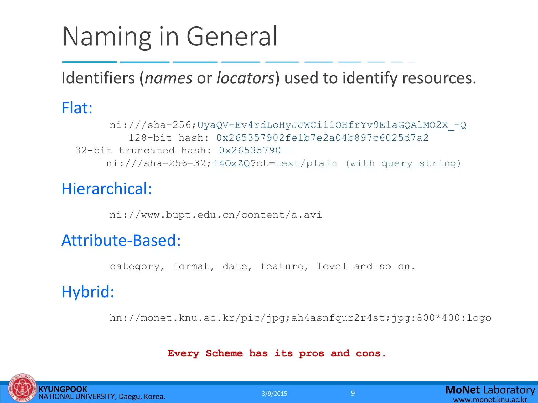Click the attribute list 'category, format, date' line
538x403 pixels.
[x=262, y=267]
